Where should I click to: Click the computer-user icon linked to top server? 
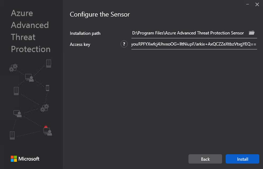point(29,78)
